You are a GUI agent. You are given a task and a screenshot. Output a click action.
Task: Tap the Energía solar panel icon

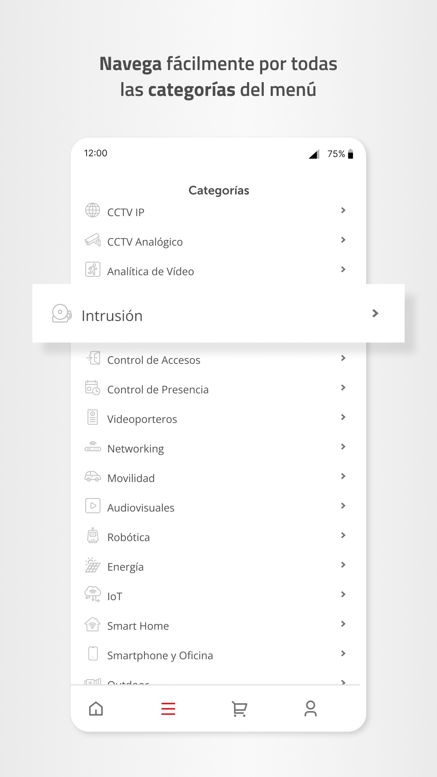(93, 565)
